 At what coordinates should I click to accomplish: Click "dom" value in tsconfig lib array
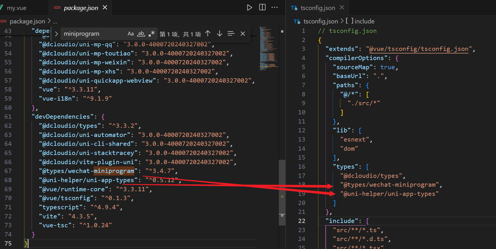point(349,149)
